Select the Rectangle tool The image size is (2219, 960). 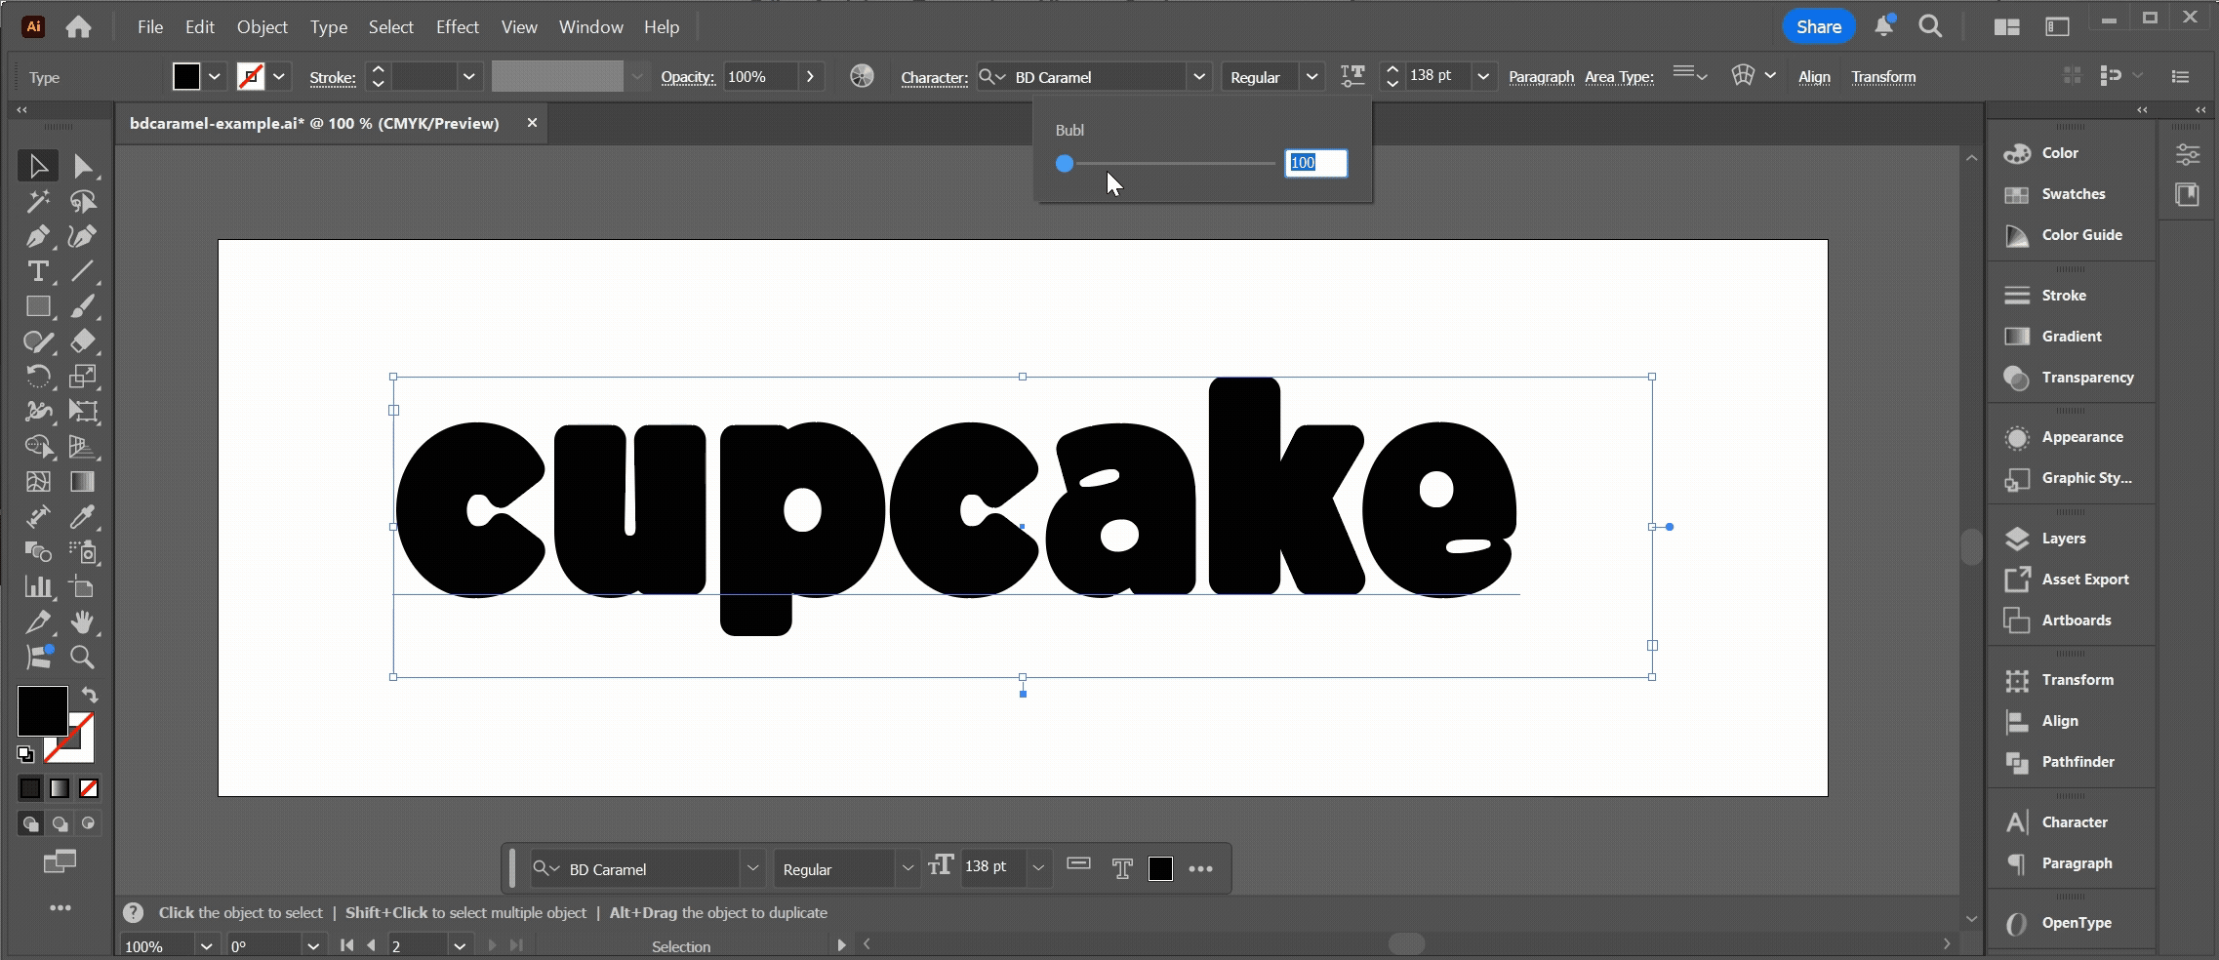[x=39, y=307]
